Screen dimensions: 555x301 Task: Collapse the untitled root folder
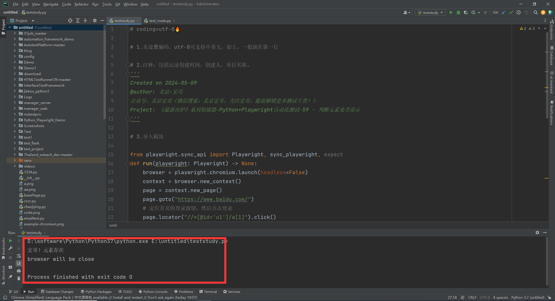[x=10, y=27]
